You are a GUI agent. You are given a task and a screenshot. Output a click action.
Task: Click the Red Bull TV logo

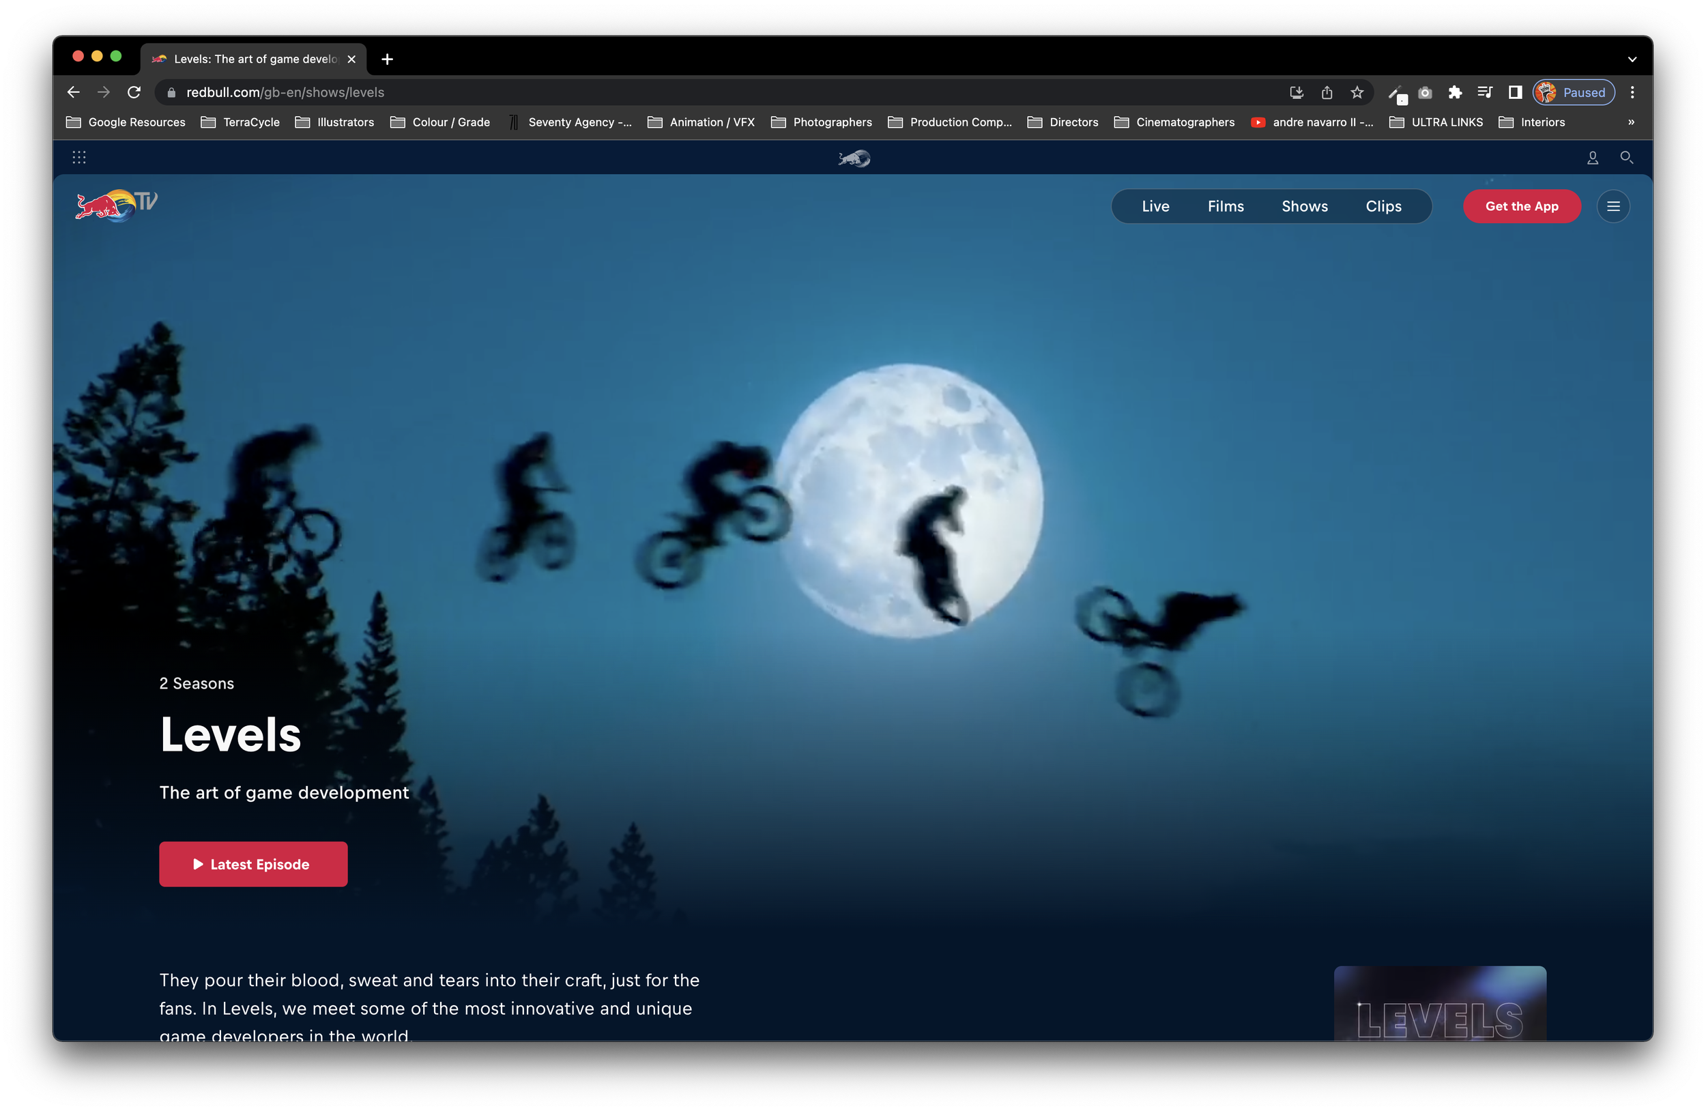(x=116, y=205)
